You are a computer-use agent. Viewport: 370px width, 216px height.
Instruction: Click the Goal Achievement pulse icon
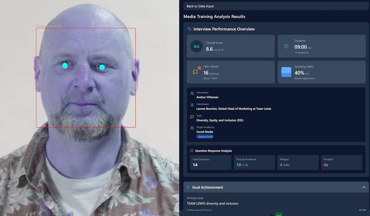point(188,187)
